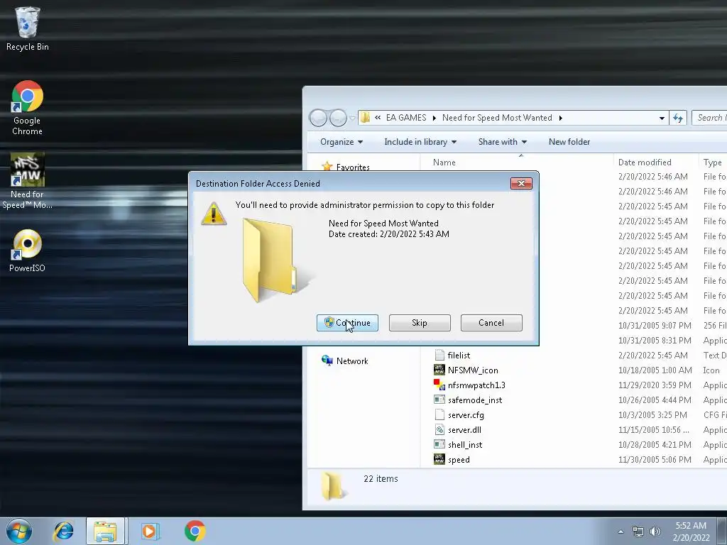This screenshot has width=727, height=545.
Task: Open the Recycle Bin desktop icon
Action: pyautogui.click(x=28, y=28)
